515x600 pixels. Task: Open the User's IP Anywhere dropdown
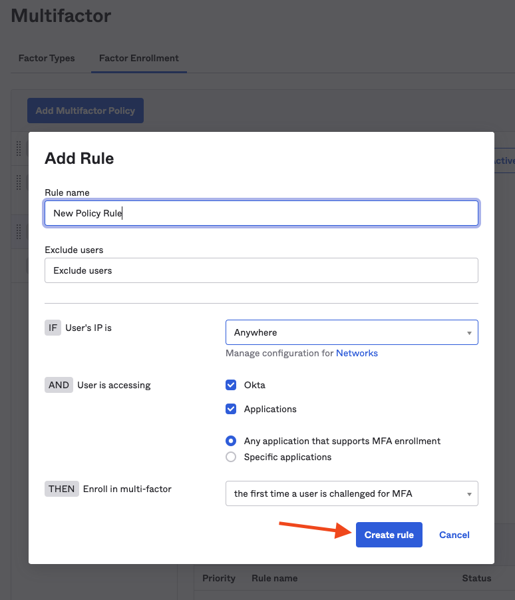[351, 332]
